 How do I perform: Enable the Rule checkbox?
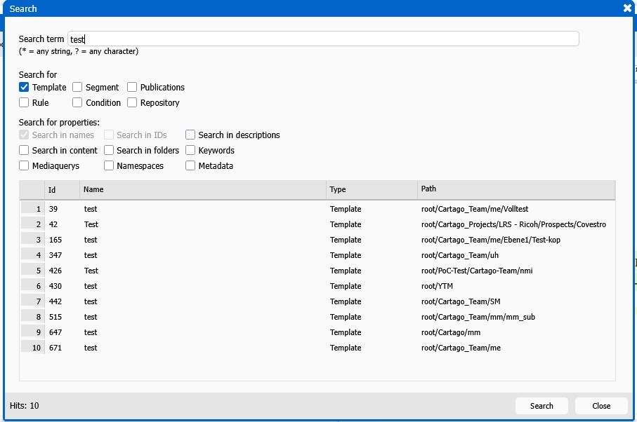point(24,103)
